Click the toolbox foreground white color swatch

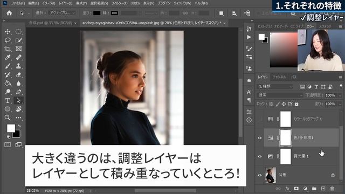pos(11,128)
